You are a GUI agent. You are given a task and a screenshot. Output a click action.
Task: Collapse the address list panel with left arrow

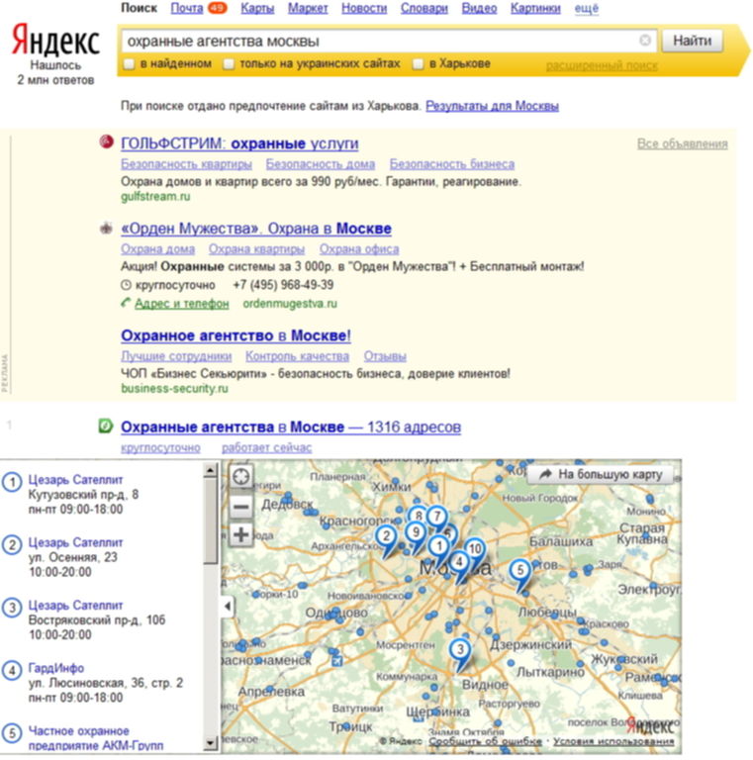click(x=228, y=606)
